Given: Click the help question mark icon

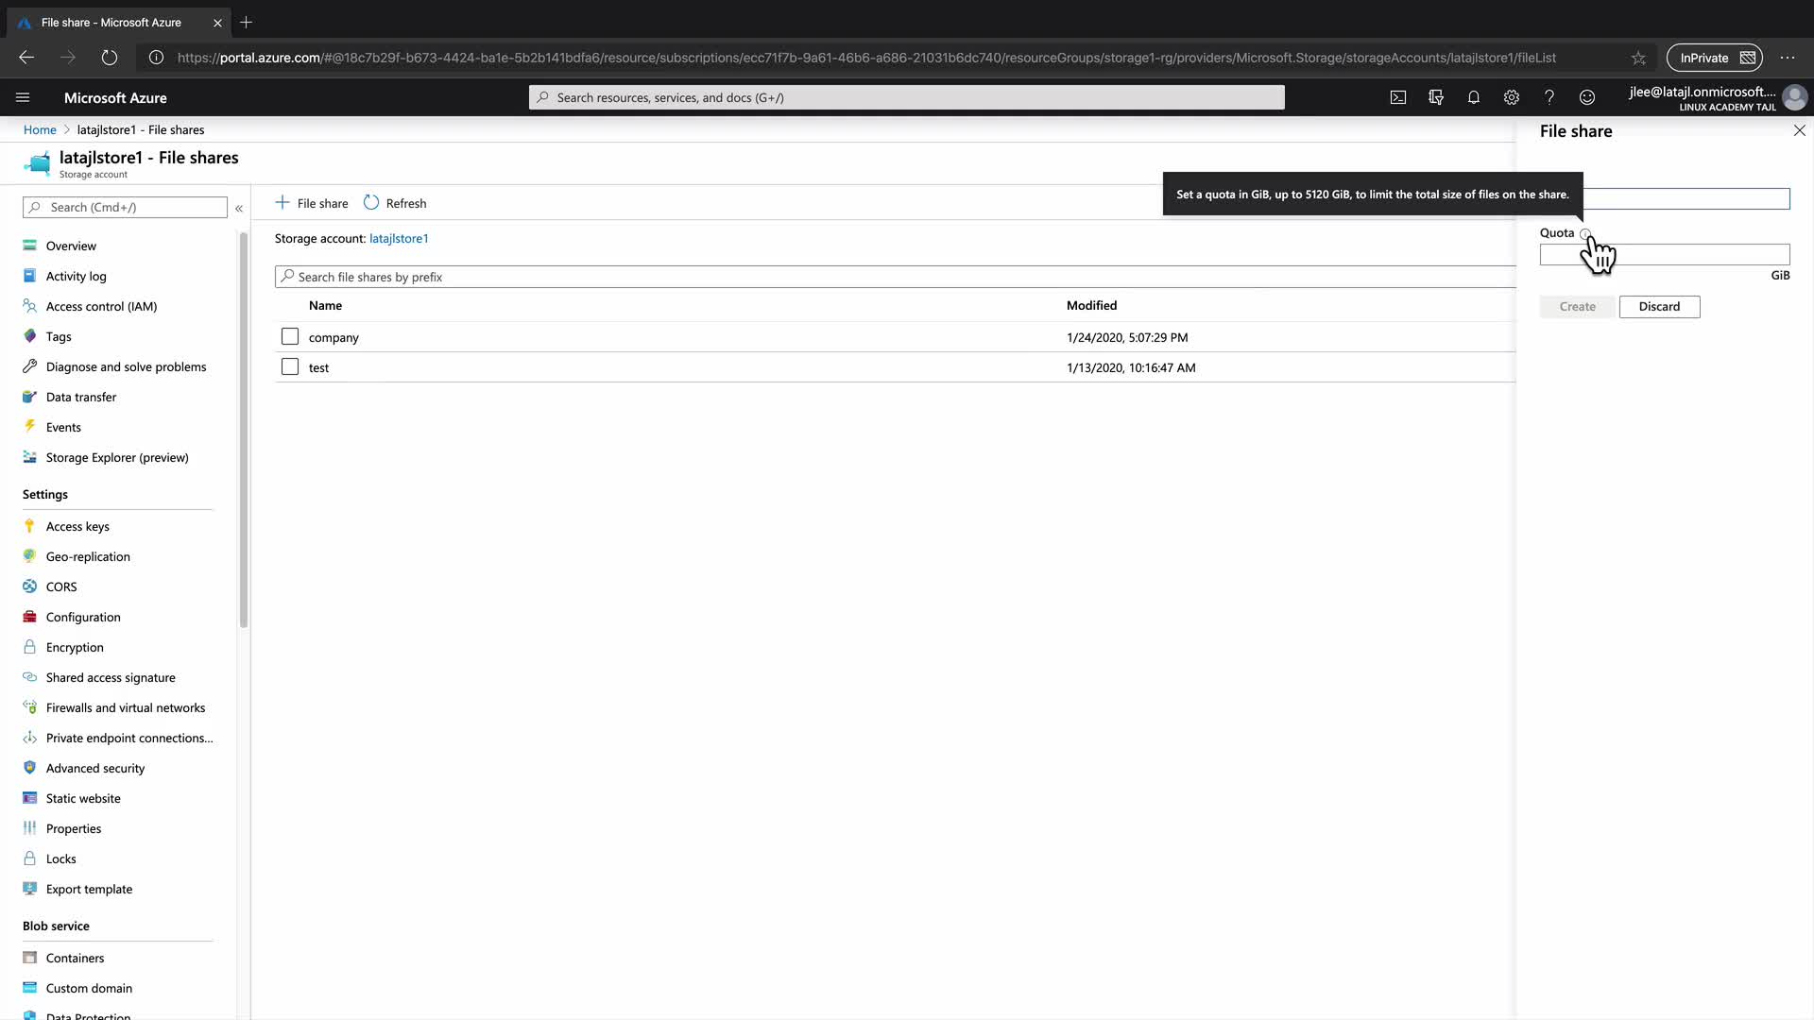Looking at the screenshot, I should pos(1549,97).
